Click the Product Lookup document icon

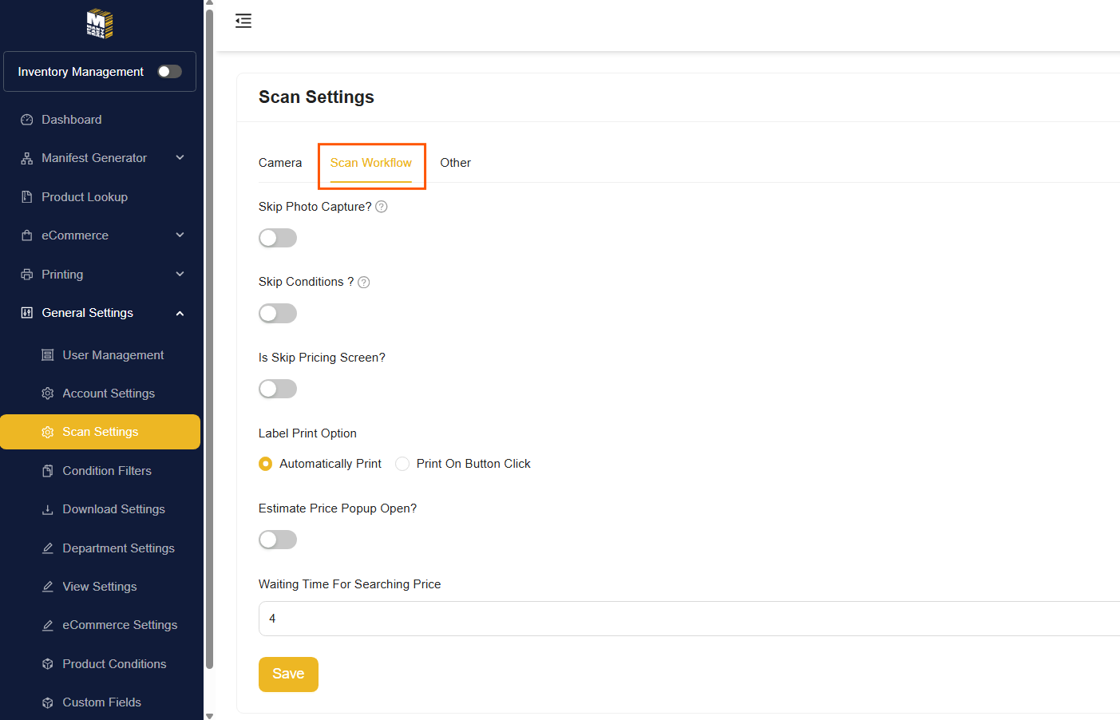pyautogui.click(x=27, y=197)
